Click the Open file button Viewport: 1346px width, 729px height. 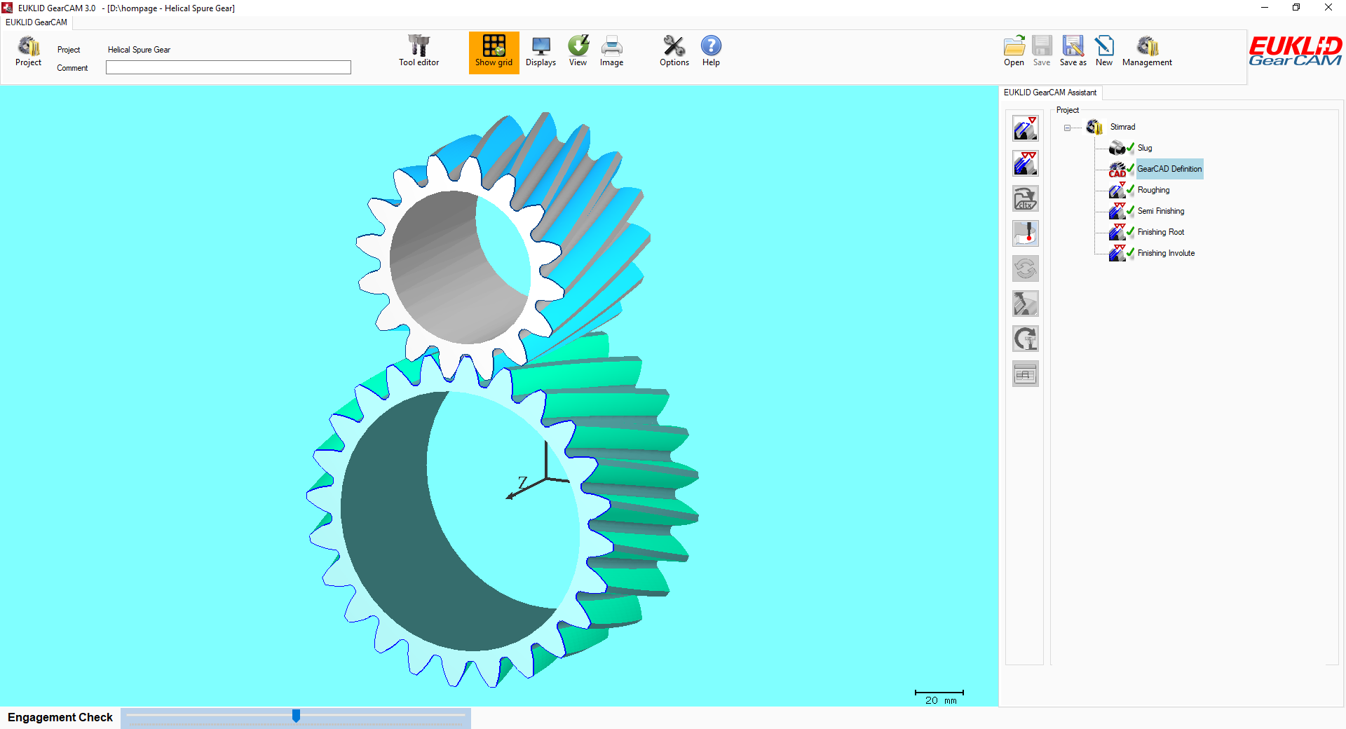[x=1014, y=51]
